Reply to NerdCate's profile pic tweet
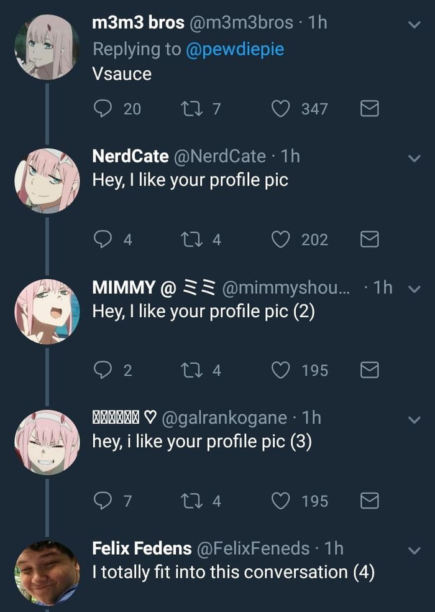The height and width of the screenshot is (612, 435). click(x=102, y=239)
